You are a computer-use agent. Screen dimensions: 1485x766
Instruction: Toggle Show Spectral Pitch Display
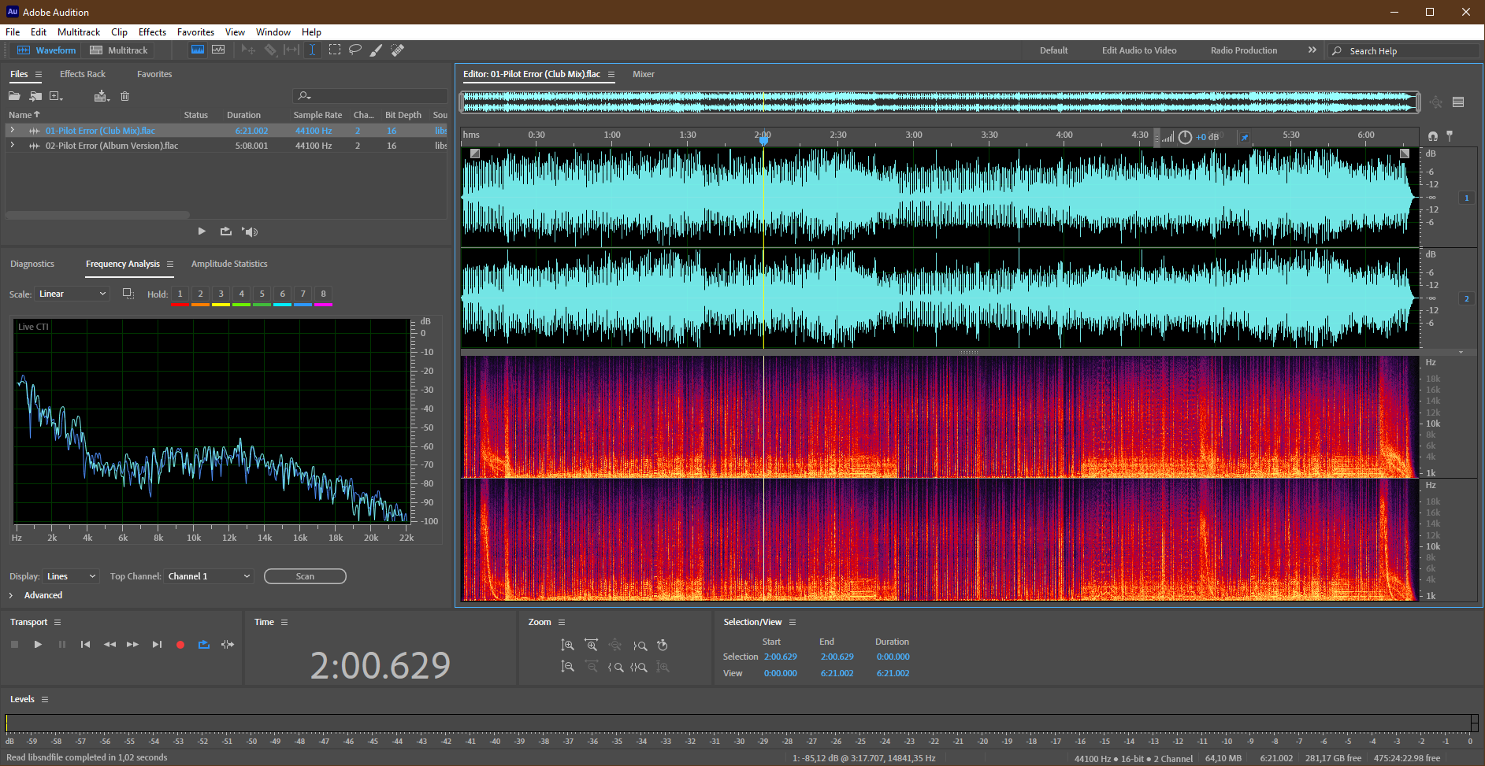click(x=218, y=50)
